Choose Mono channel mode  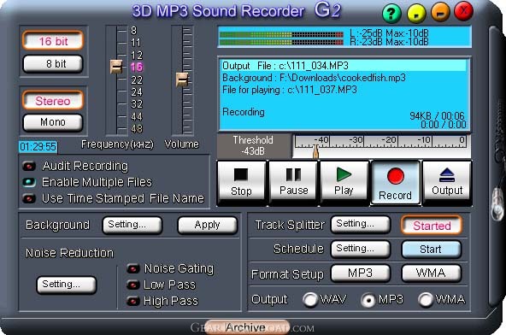pos(53,122)
